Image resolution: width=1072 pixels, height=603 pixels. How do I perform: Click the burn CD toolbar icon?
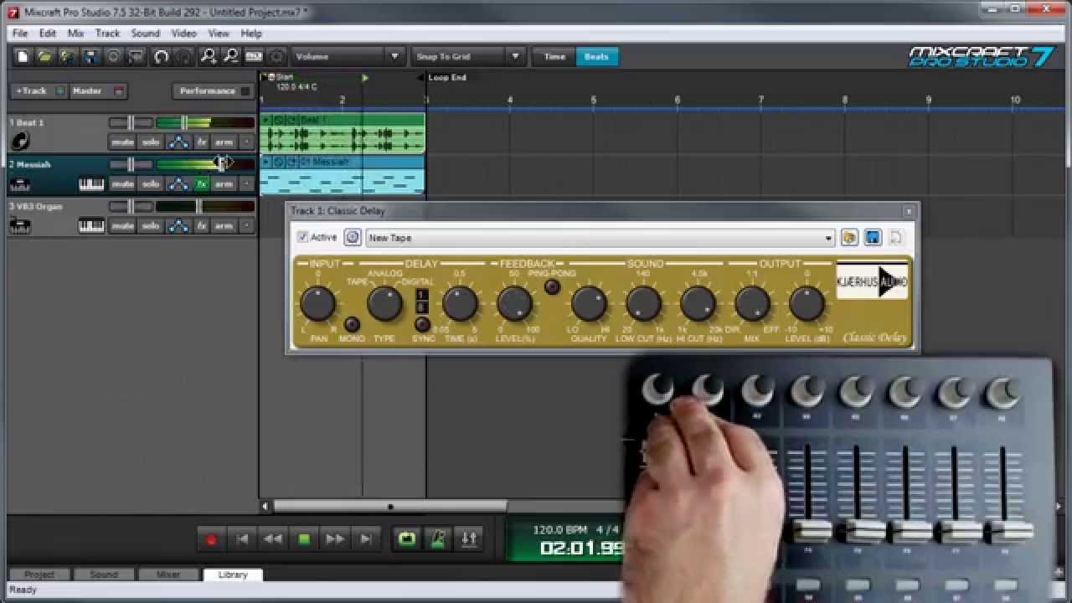(x=114, y=57)
